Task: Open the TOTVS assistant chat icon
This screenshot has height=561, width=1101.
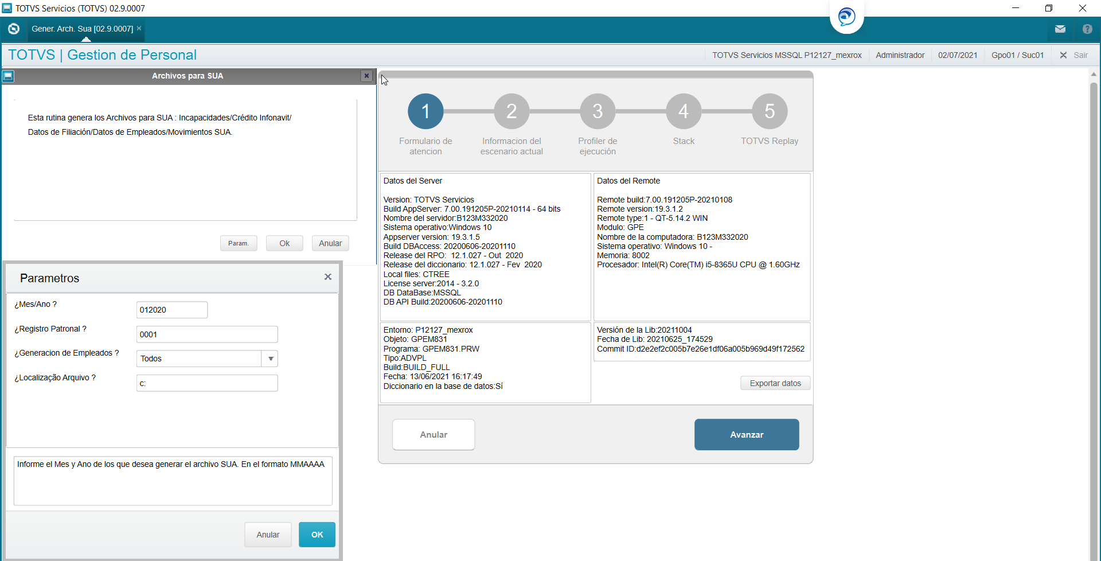Action: 846,17
